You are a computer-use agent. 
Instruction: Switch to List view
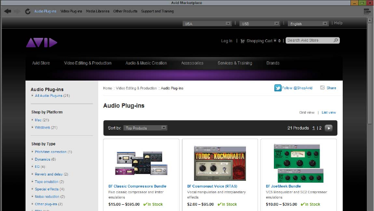pyautogui.click(x=329, y=112)
